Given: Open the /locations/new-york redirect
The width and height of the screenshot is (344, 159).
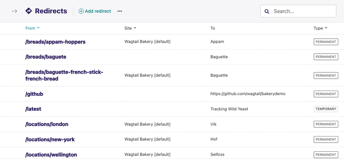Looking at the screenshot, I should point(50,139).
